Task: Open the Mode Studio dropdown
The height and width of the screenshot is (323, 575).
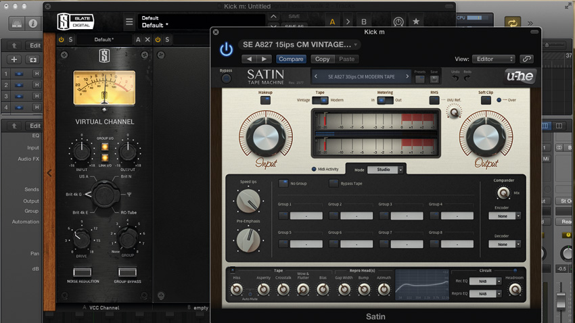Action: [x=385, y=170]
